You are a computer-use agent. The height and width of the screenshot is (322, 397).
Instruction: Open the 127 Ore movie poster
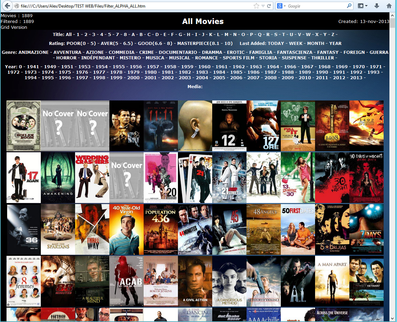point(264,126)
